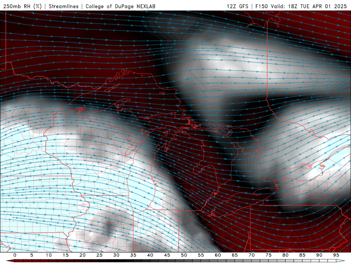Screen dimensions: 351x263
Task: Click the "25" legend number
Action: (x=100, y=255)
